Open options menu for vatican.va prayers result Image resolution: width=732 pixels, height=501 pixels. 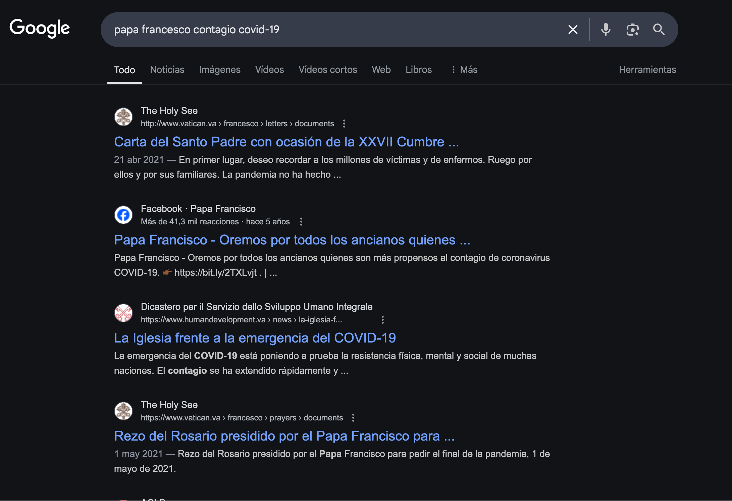tap(353, 418)
